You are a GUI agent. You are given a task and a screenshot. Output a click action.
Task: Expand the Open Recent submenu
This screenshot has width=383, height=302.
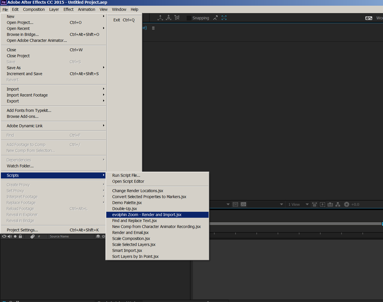(x=53, y=28)
